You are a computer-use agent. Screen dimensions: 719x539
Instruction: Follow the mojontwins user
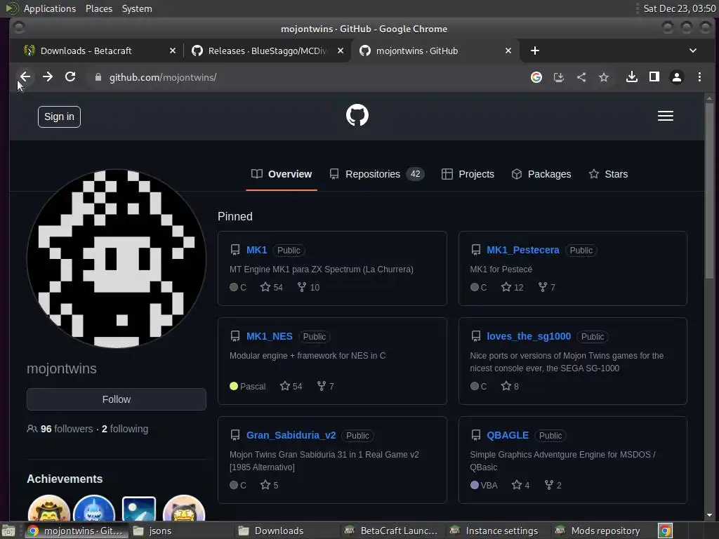117,399
